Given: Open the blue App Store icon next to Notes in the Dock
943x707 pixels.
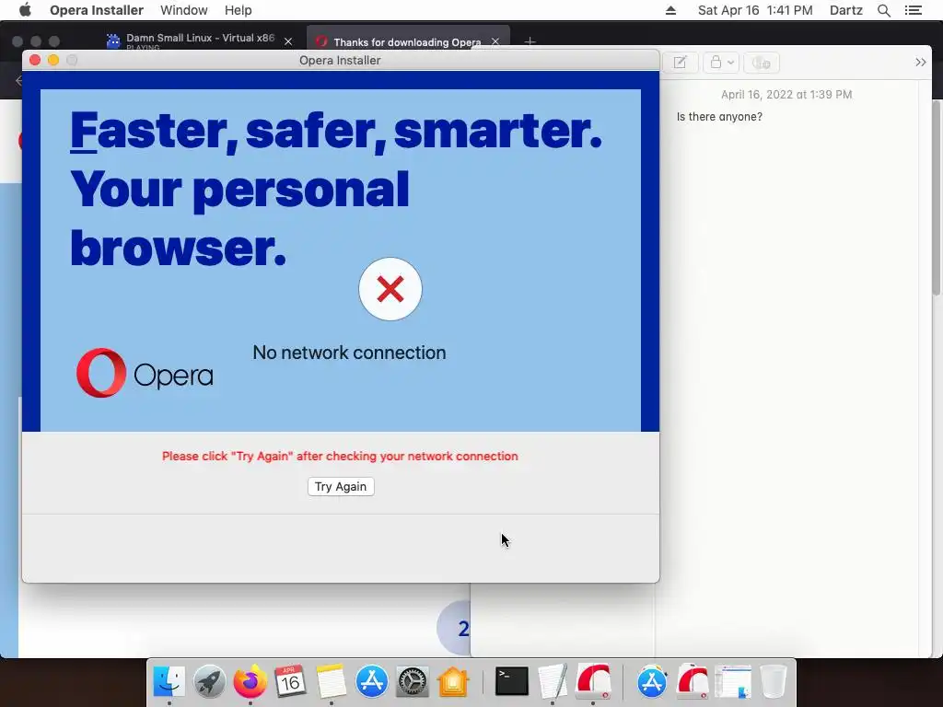Looking at the screenshot, I should (x=372, y=681).
